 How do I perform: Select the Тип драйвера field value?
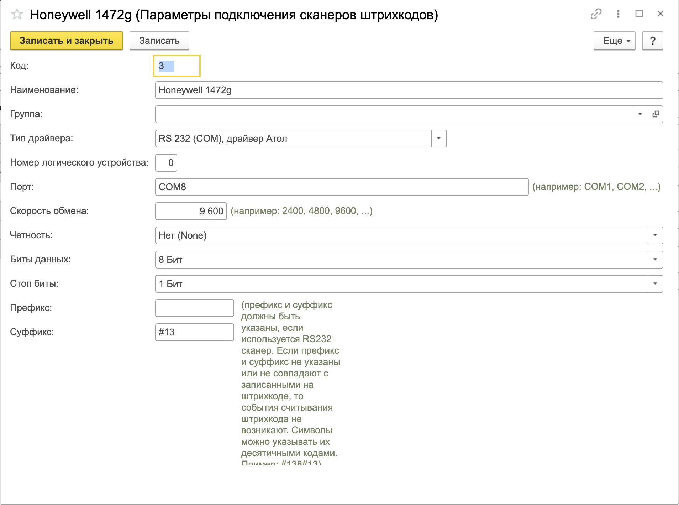294,139
